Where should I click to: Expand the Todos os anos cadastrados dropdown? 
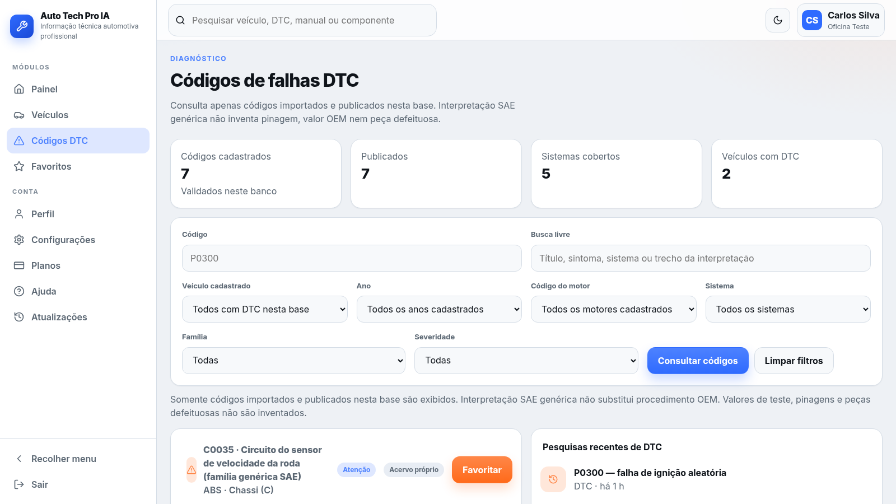tap(439, 309)
